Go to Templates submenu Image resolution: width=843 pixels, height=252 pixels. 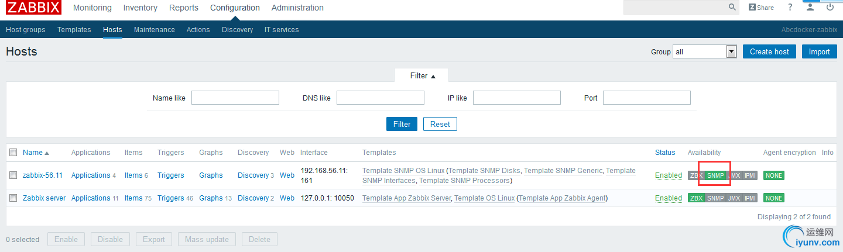click(74, 30)
